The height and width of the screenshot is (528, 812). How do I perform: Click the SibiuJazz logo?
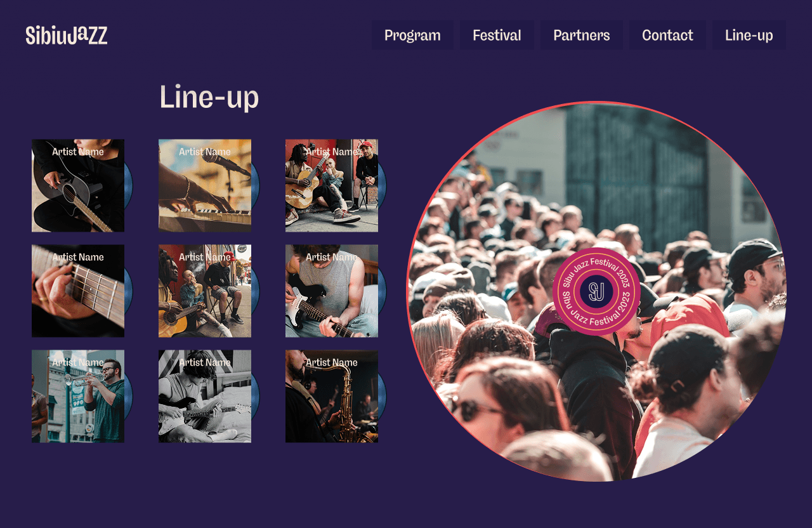(x=67, y=35)
